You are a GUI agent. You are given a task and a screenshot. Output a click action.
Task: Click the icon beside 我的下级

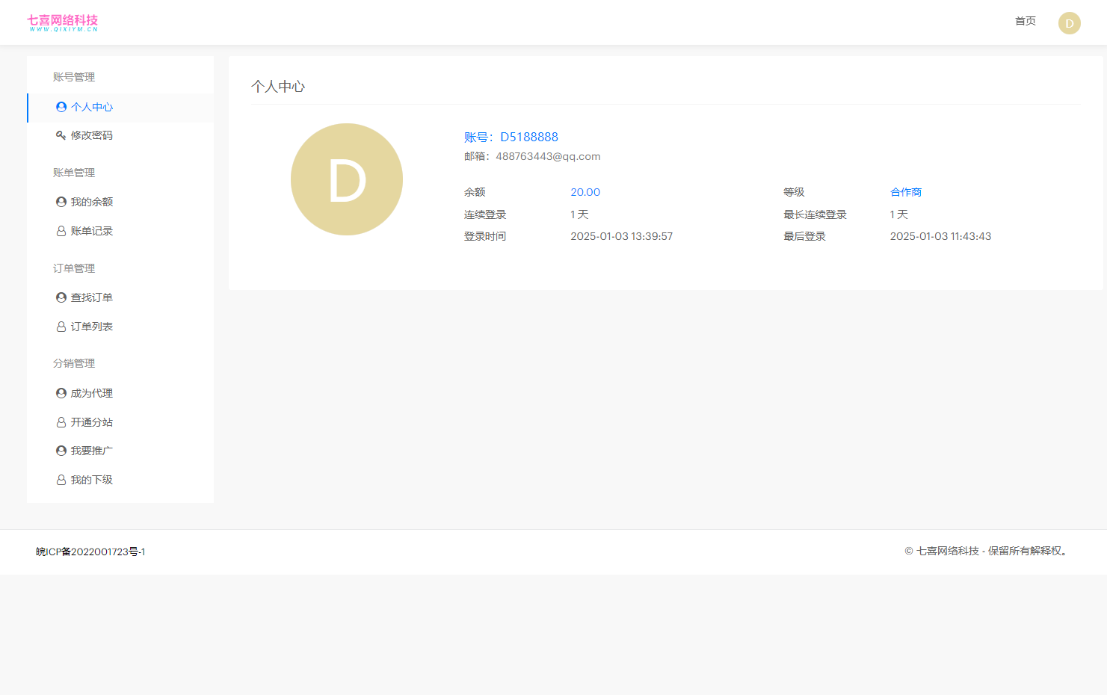(x=61, y=480)
